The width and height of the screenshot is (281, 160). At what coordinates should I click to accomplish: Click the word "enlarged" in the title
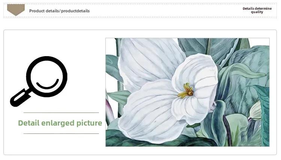click(58, 123)
